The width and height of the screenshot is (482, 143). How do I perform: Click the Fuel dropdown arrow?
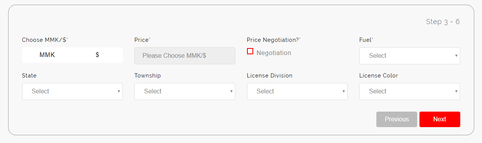(x=456, y=56)
